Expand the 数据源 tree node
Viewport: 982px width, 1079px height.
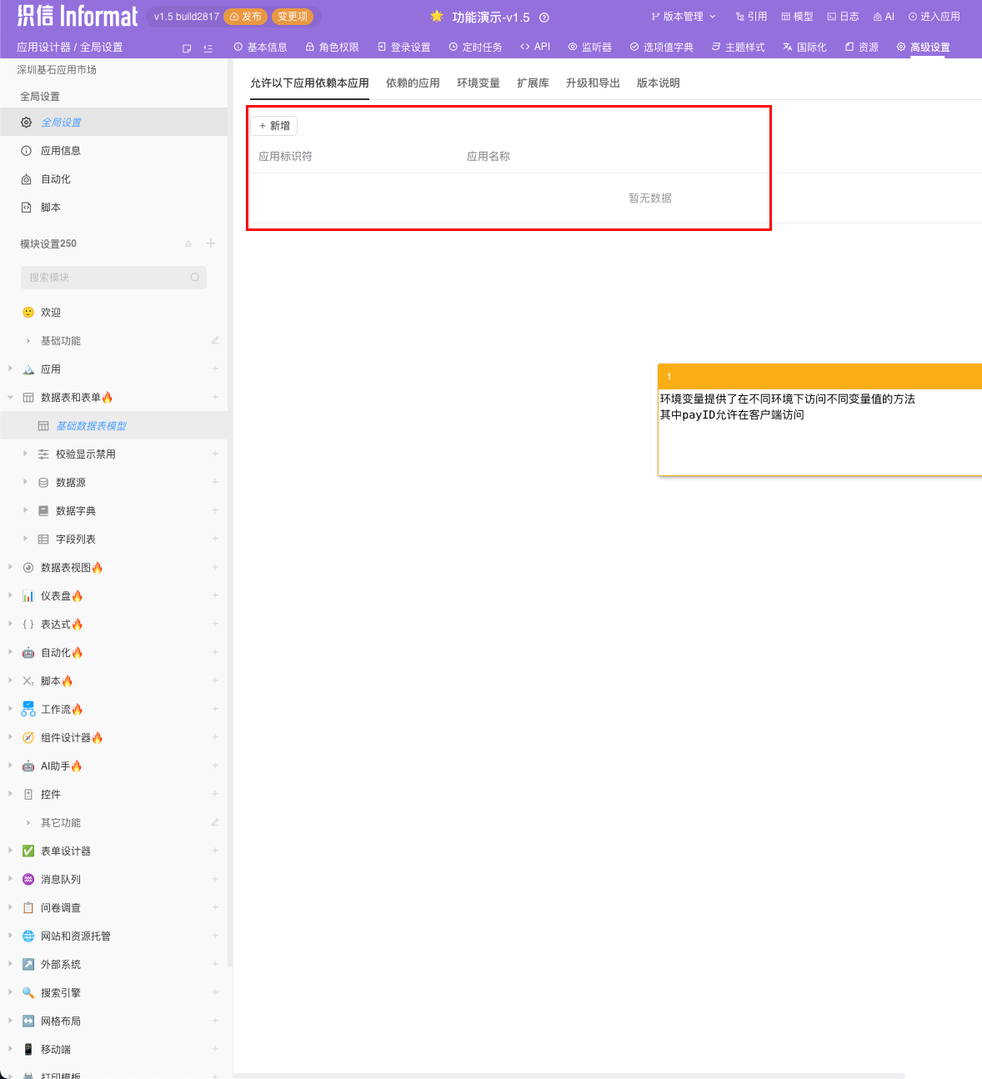(25, 482)
